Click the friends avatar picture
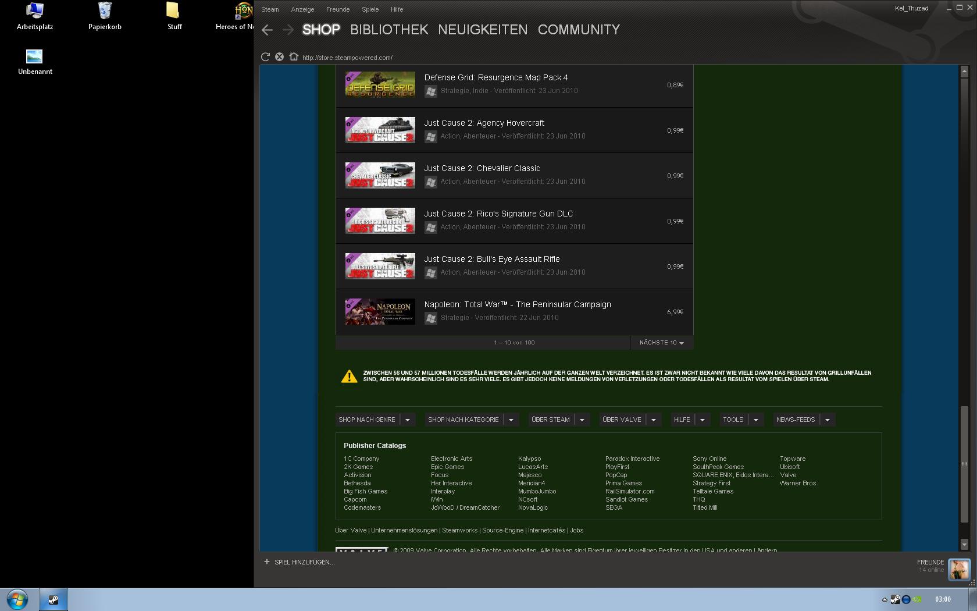This screenshot has width=977, height=611. 959,569
